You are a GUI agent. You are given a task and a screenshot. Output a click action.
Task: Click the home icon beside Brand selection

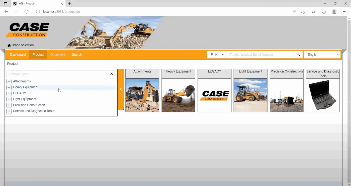(x=9, y=45)
